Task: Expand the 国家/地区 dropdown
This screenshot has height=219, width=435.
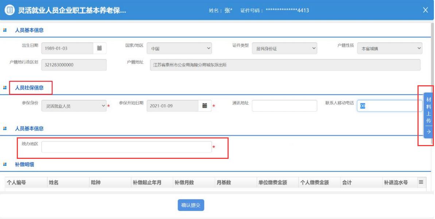Action: (x=181, y=48)
